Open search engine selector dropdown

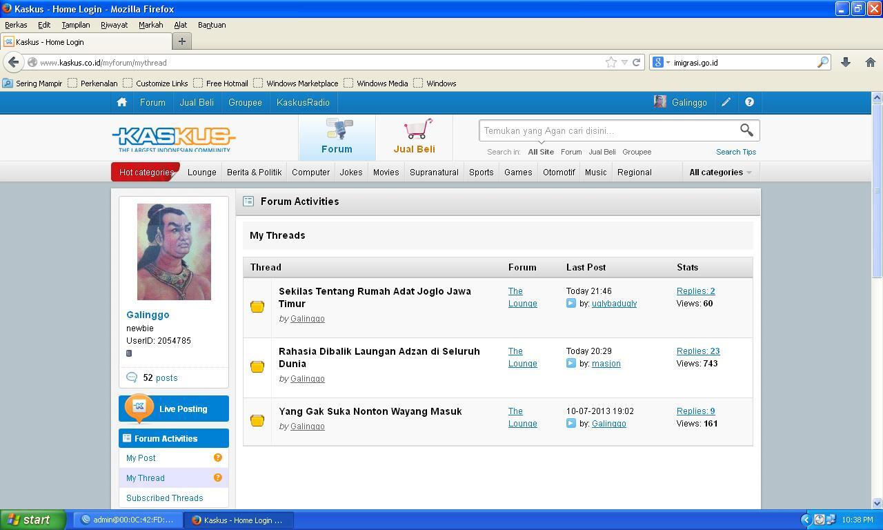[x=668, y=63]
